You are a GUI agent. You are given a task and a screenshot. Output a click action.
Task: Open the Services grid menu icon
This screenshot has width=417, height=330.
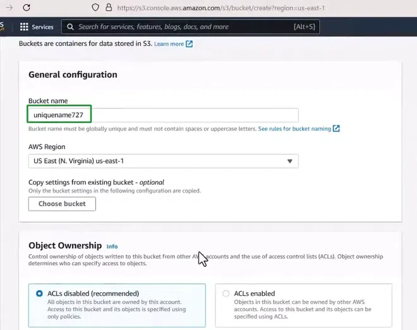coord(24,27)
